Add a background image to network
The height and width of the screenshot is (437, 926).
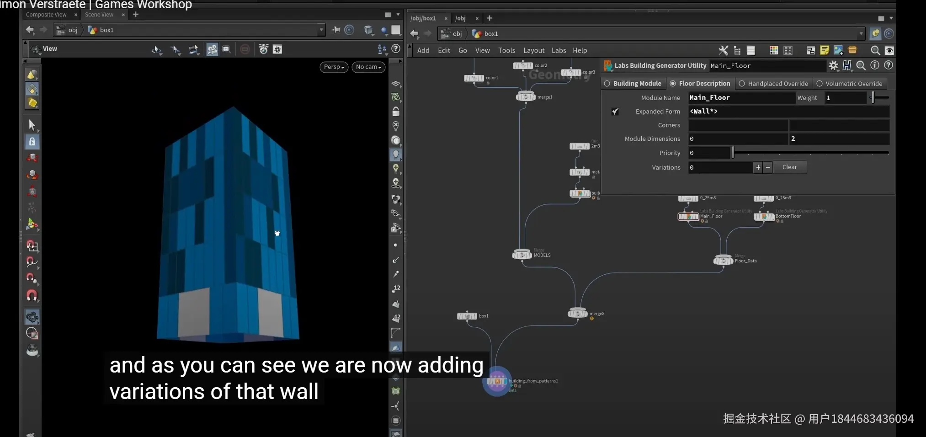click(838, 50)
